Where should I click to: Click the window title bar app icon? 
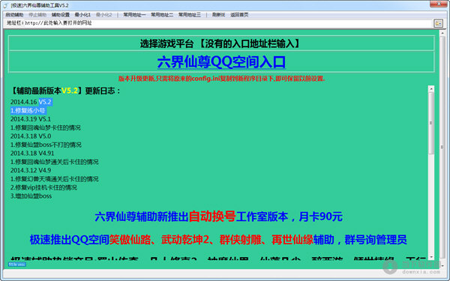[5, 5]
